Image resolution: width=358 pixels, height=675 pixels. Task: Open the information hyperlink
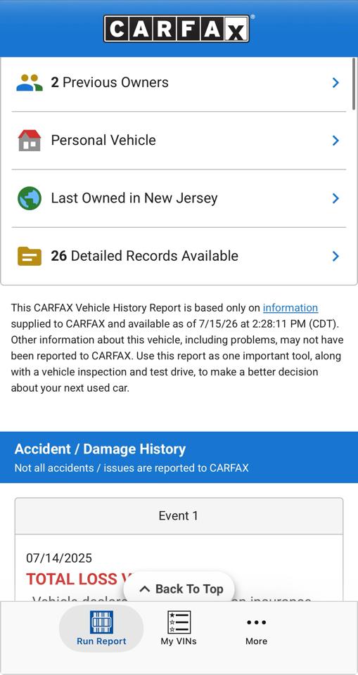click(290, 308)
